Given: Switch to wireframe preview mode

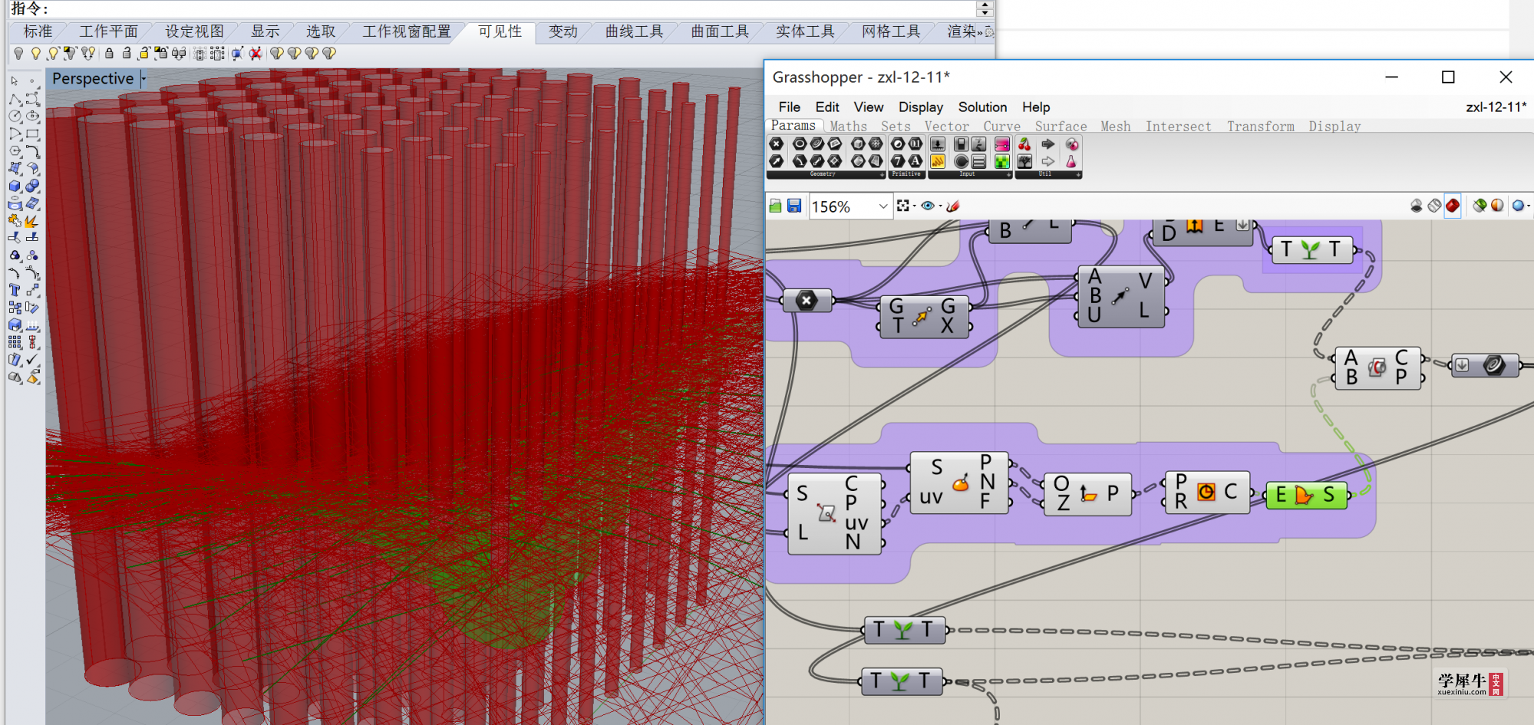Looking at the screenshot, I should tap(1434, 206).
